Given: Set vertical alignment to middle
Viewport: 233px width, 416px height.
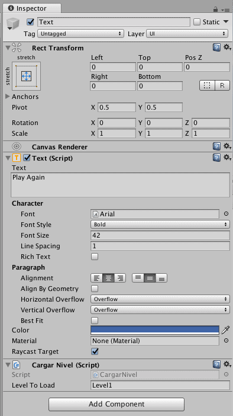Looking at the screenshot, I should pyautogui.click(x=150, y=278).
